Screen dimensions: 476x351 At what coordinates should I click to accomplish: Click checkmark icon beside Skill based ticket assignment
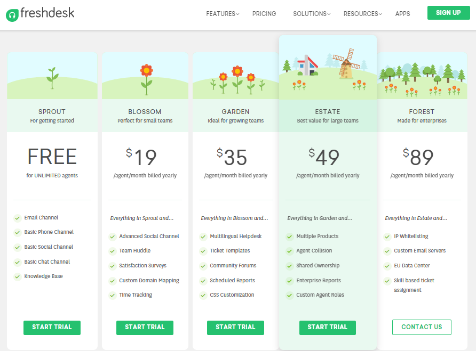click(x=387, y=281)
